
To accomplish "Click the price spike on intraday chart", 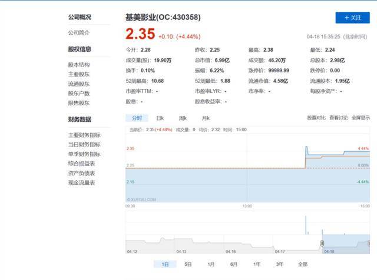I will point(306,148).
